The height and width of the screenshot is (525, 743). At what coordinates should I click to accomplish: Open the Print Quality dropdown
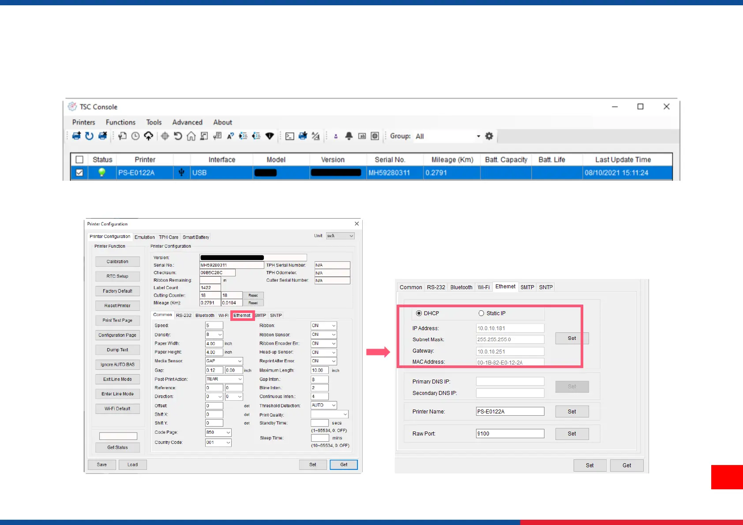[x=330, y=414]
